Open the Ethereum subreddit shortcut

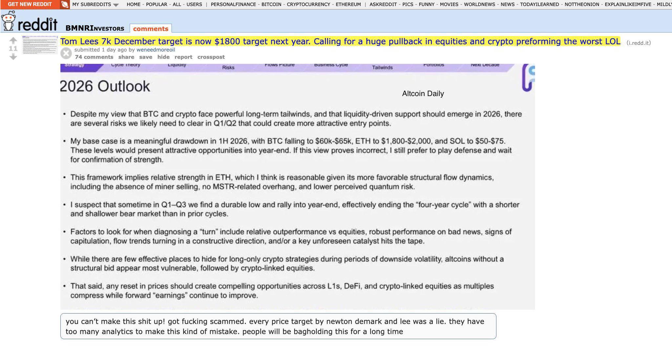click(348, 5)
